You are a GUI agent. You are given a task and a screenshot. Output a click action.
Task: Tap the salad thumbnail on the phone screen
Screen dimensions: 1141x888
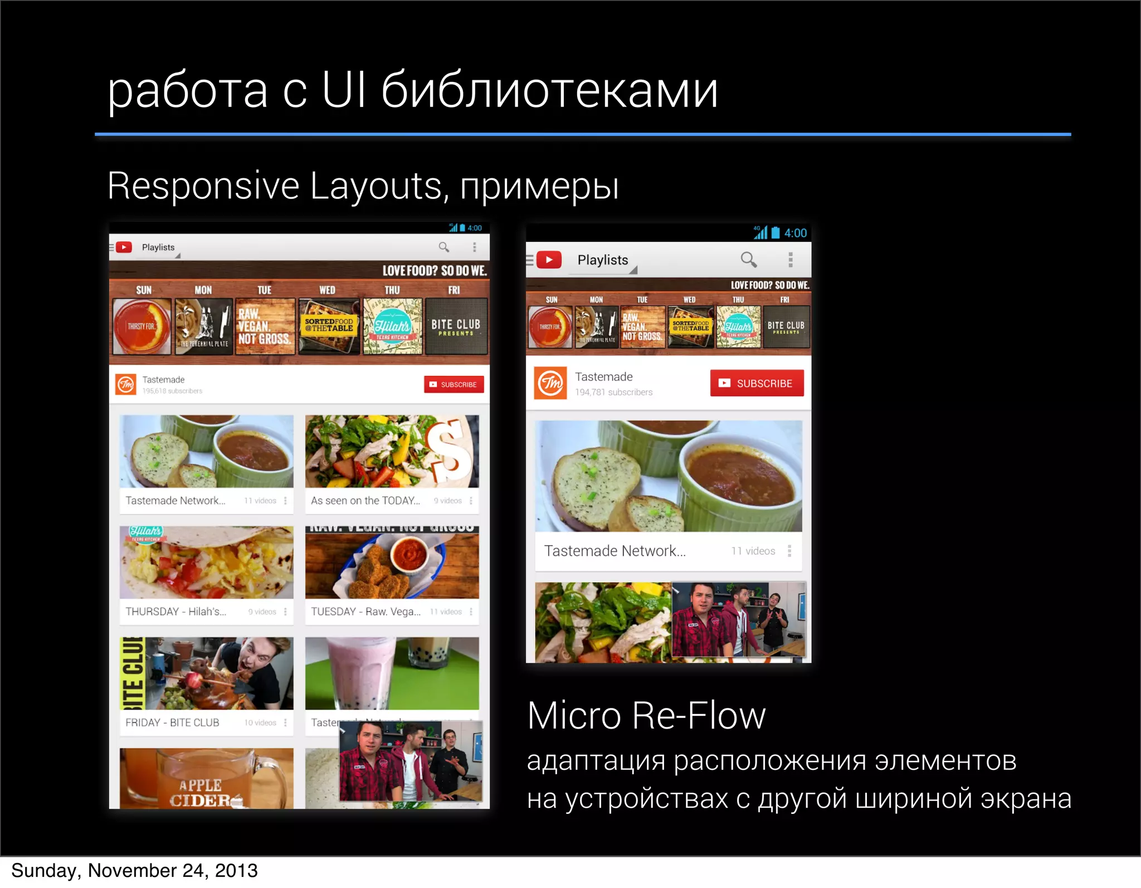click(x=603, y=622)
